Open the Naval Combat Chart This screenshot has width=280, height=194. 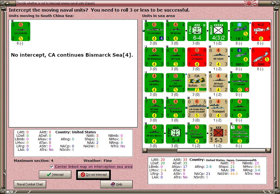click(x=30, y=184)
